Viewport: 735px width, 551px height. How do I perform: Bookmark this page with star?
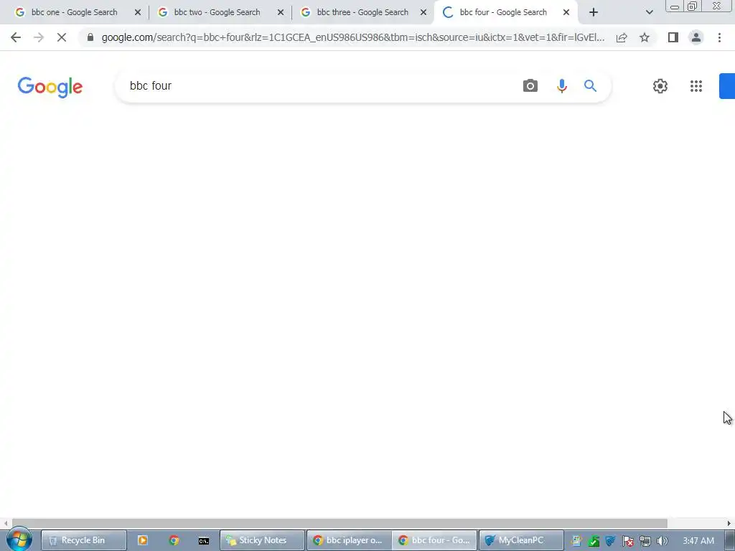tap(645, 37)
